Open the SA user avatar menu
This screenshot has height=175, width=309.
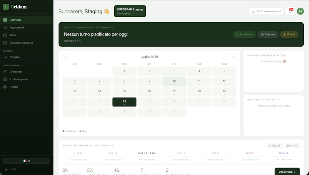coord(300,12)
